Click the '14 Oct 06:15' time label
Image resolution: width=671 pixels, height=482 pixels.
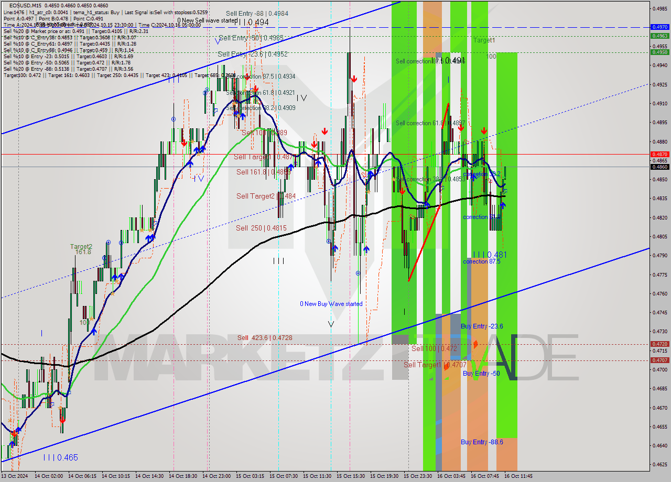(x=81, y=476)
